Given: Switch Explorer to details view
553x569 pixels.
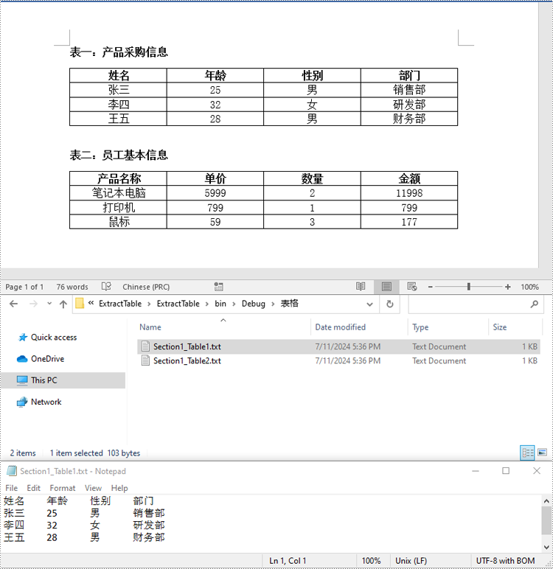Looking at the screenshot, I should click(527, 453).
